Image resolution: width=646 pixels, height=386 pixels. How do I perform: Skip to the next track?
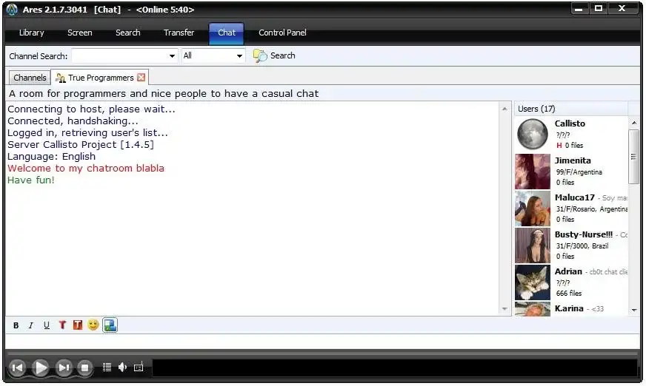[x=64, y=367]
